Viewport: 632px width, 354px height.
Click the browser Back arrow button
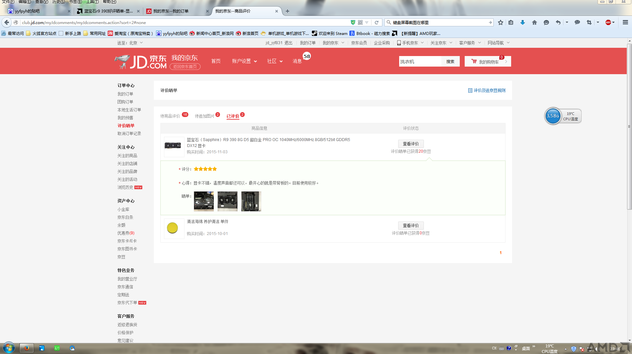[7, 22]
